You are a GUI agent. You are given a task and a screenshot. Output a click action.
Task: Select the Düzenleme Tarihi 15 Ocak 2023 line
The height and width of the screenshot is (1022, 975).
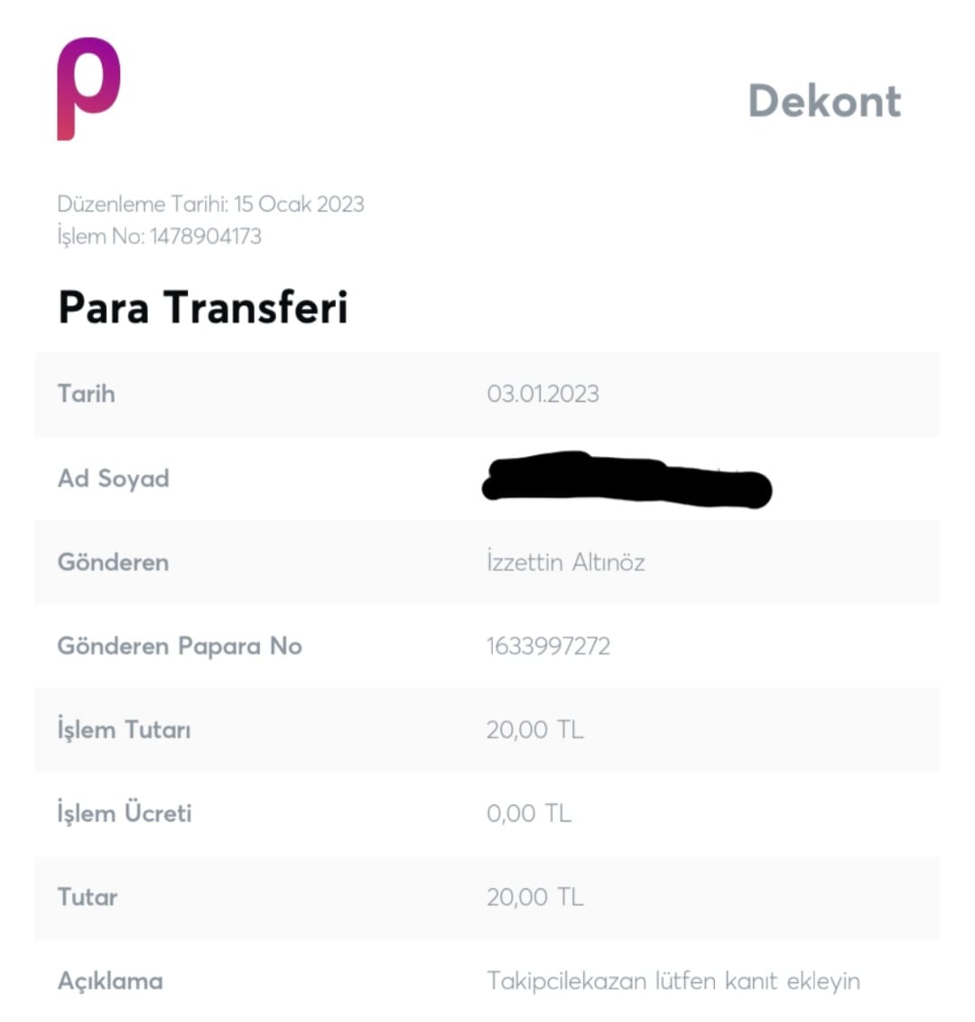point(210,204)
